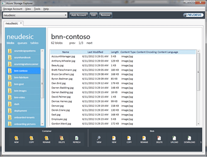The image size is (207, 157).
Task: Select the onboarded-tenants container folder
Action: [24, 117]
